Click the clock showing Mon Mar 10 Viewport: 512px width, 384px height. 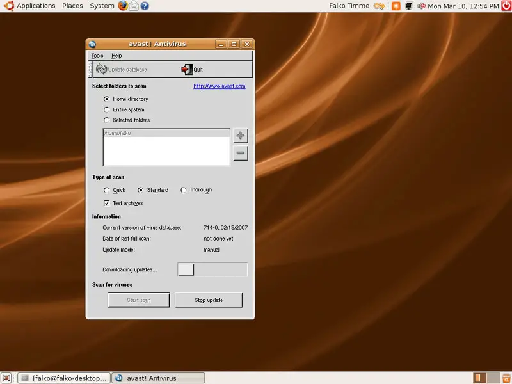coord(463,6)
